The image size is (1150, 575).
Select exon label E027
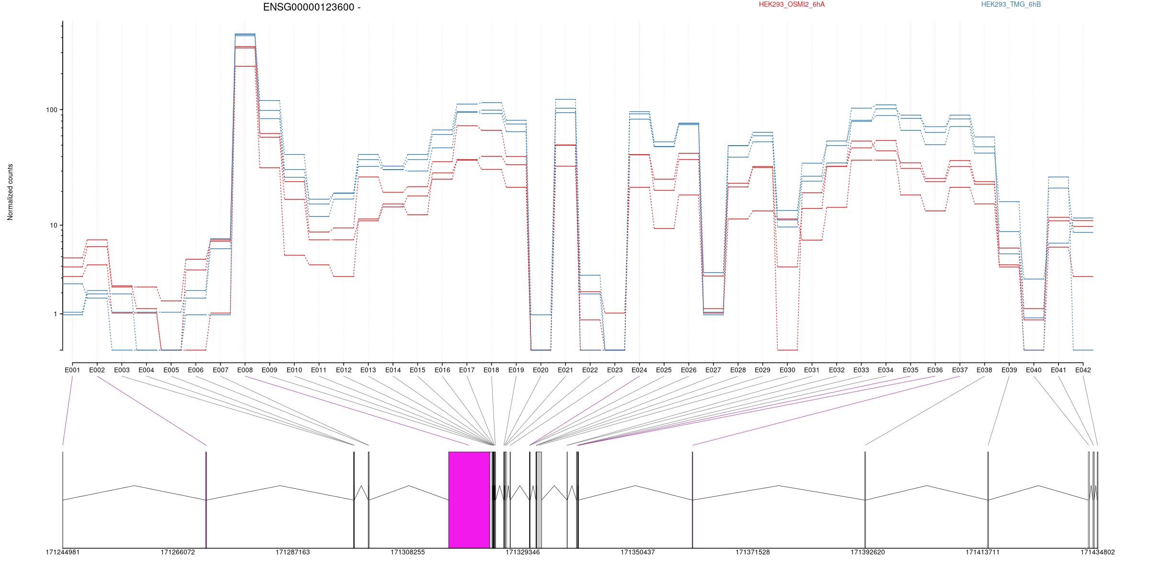point(713,370)
